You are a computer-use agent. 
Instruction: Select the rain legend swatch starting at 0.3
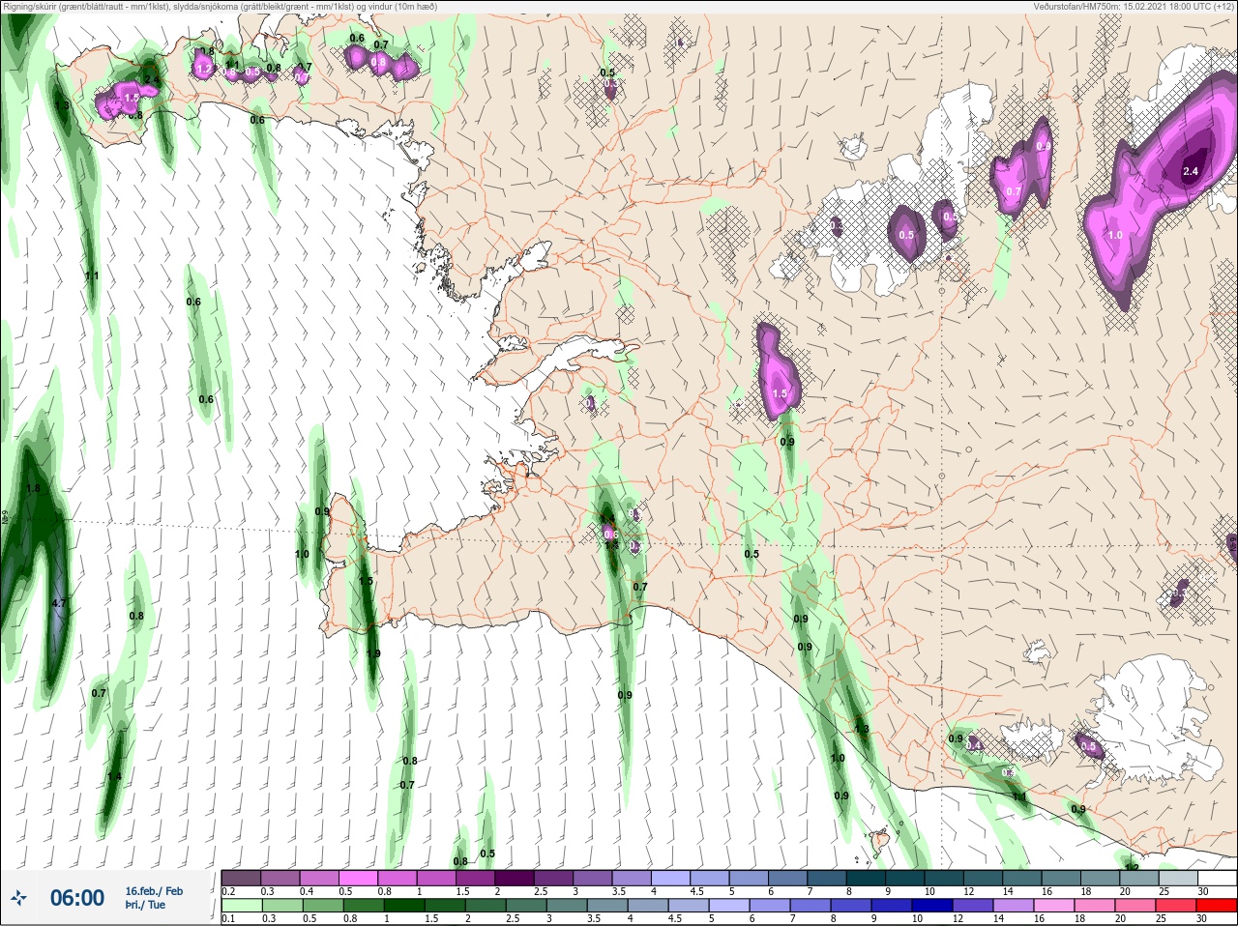point(280,906)
